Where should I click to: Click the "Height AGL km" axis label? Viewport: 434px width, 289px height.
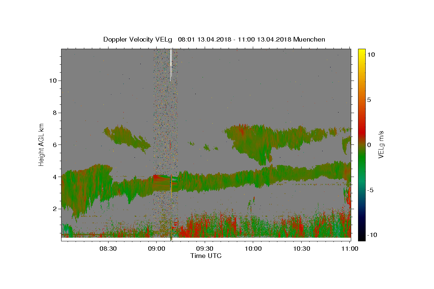pyautogui.click(x=42, y=144)
